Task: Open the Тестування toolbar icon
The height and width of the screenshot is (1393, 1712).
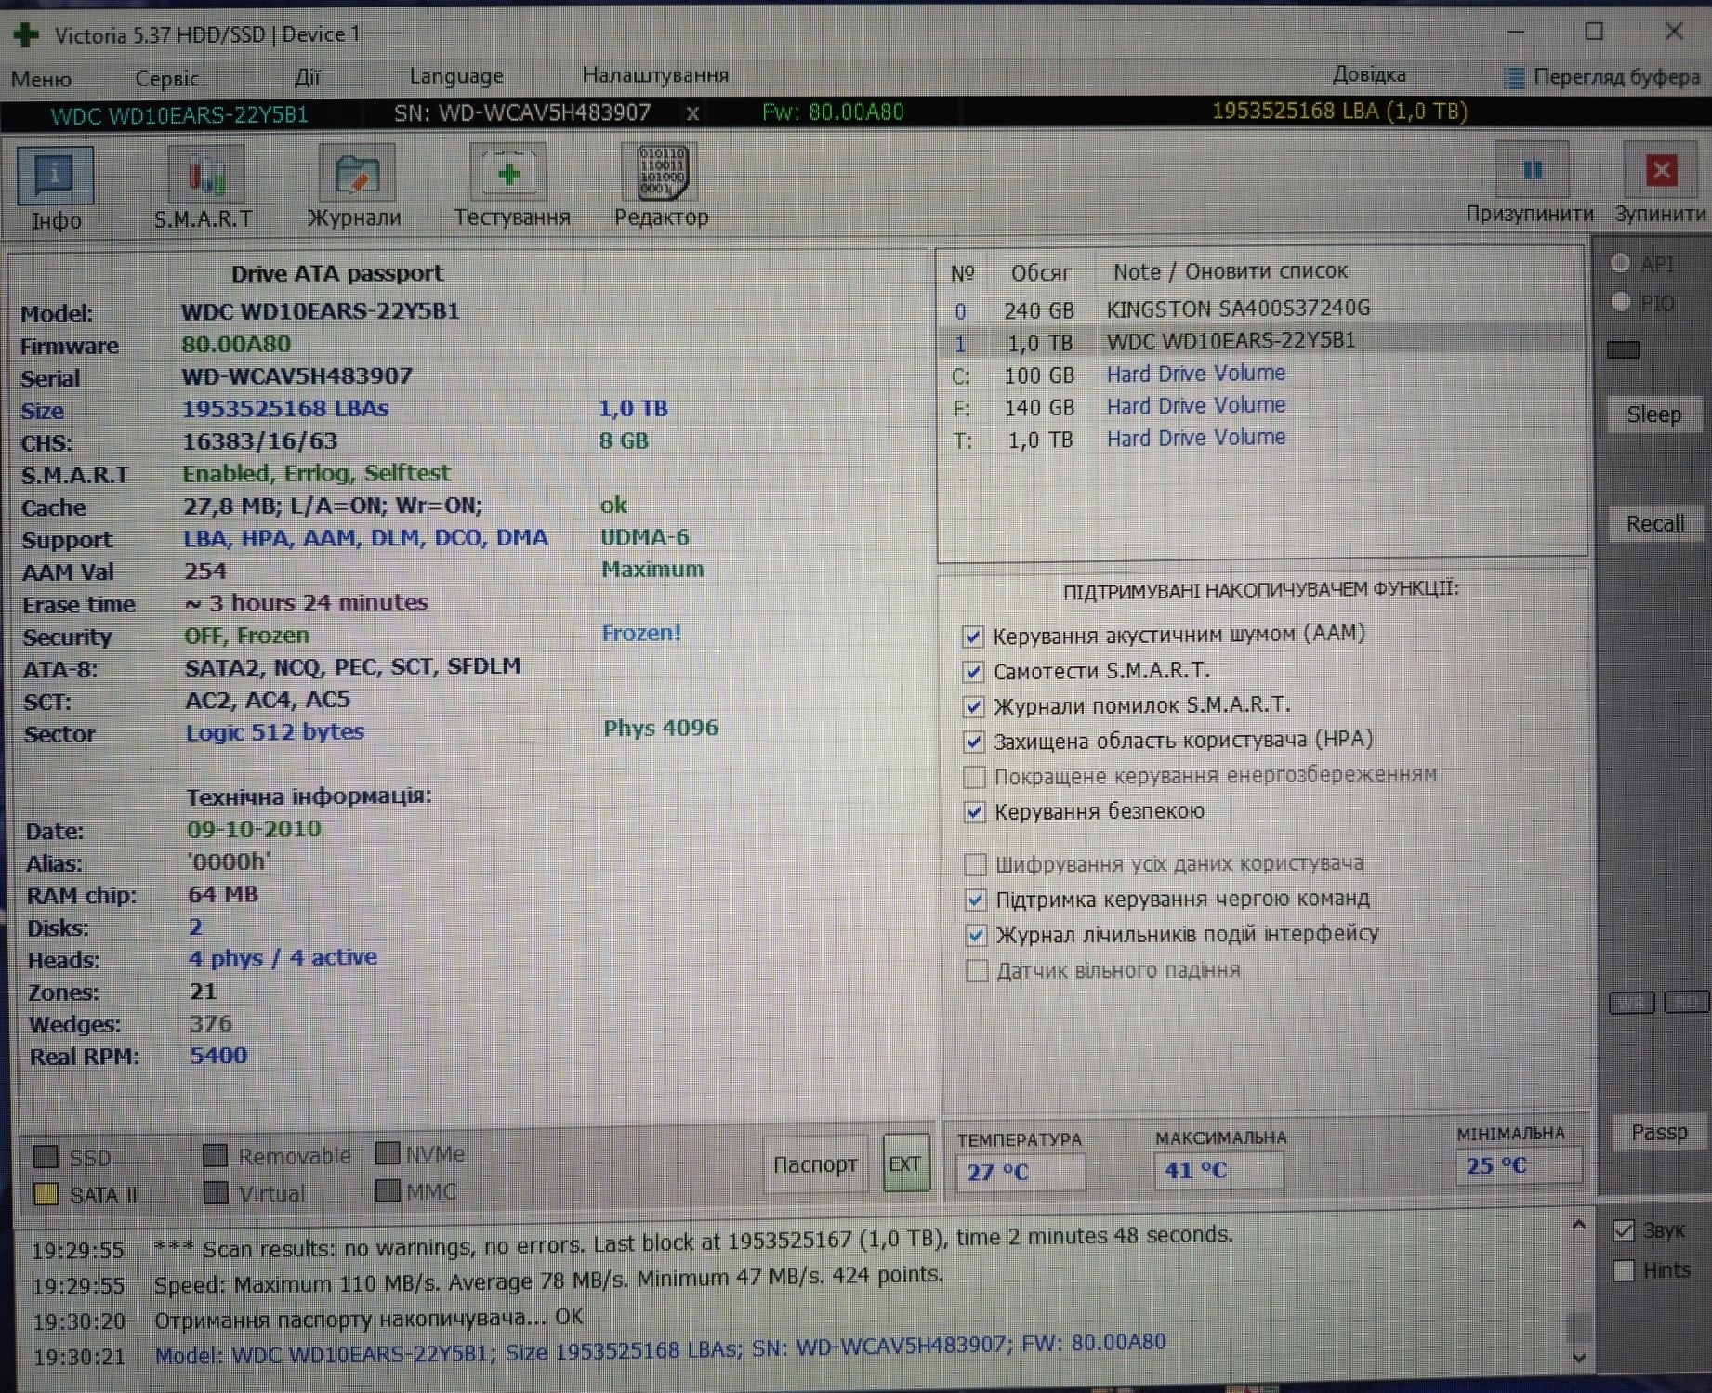Action: [508, 172]
